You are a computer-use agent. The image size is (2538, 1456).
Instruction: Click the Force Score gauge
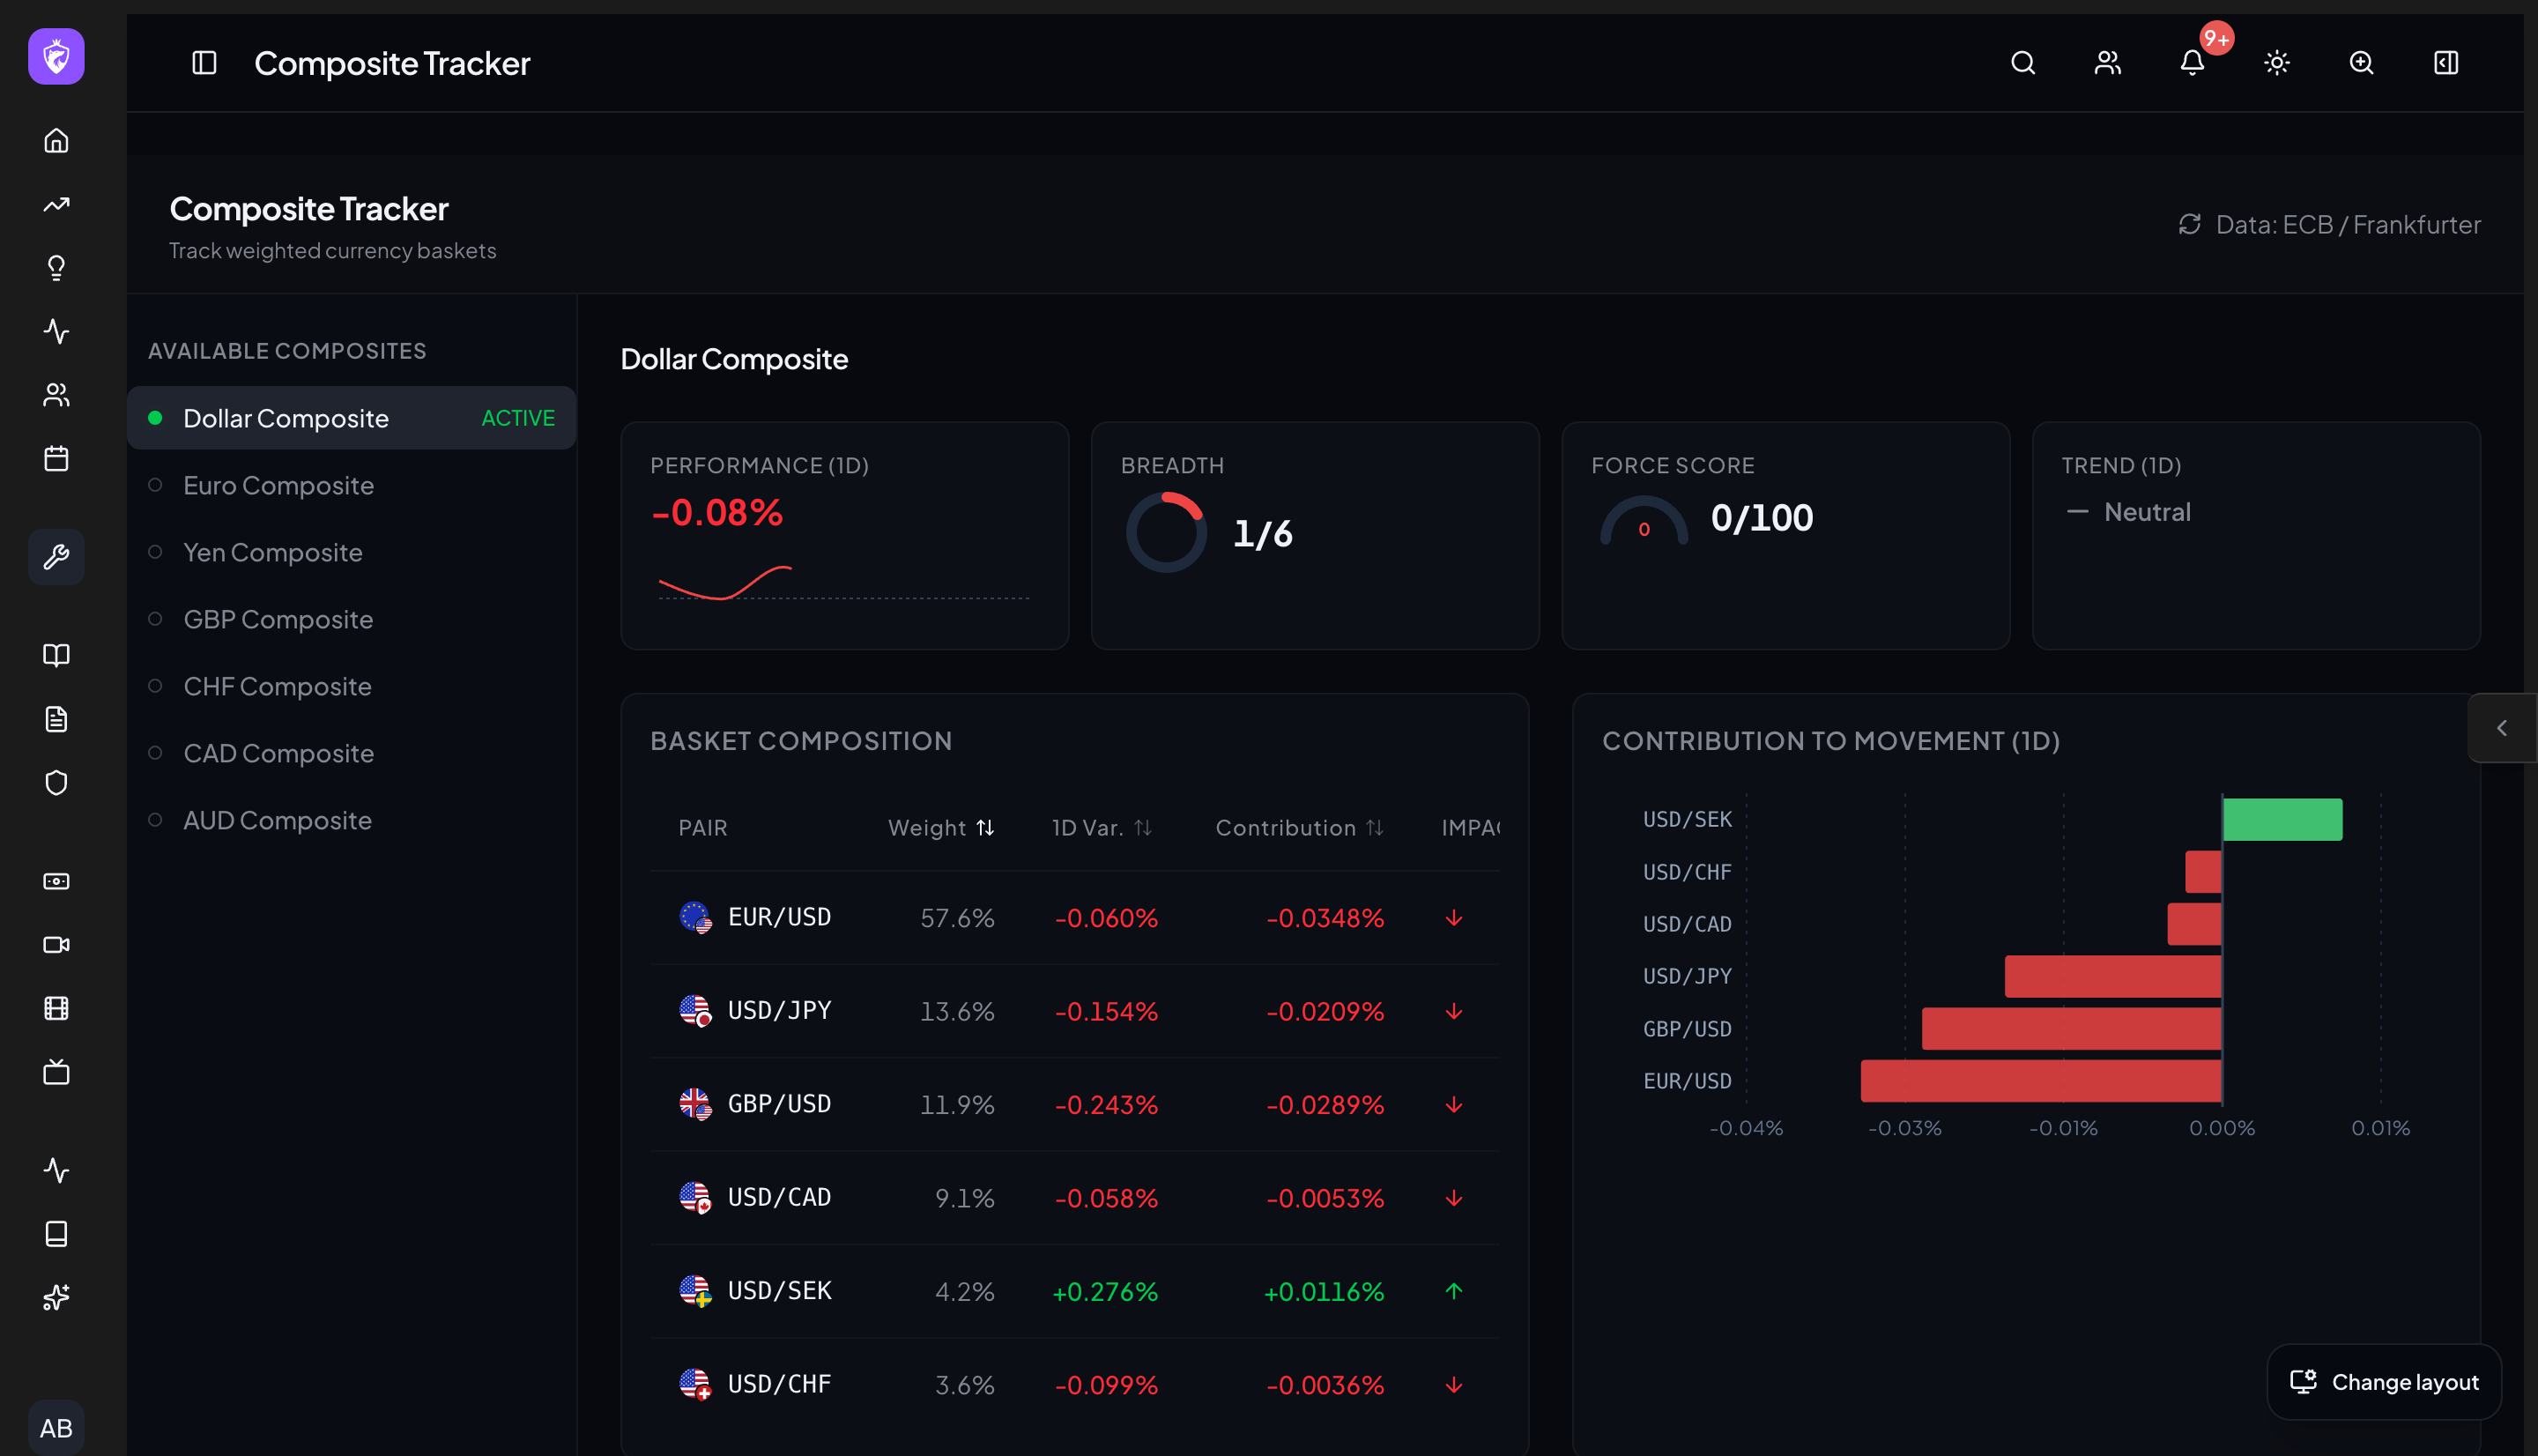tap(1644, 521)
